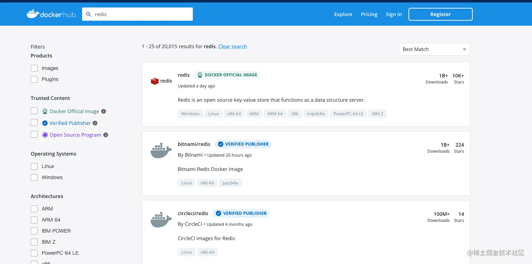This screenshot has width=532, height=264.
Task: Select the IBM Z architecture checkbox
Action: (34, 242)
